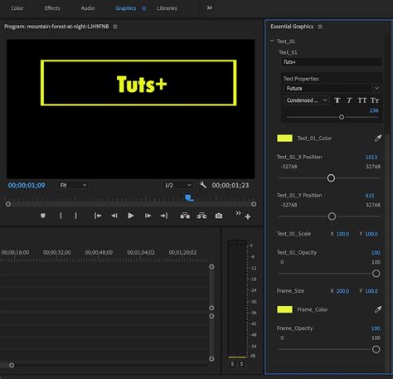
Task: Open the 1/2 playback resolution dropdown
Action: pos(177,185)
